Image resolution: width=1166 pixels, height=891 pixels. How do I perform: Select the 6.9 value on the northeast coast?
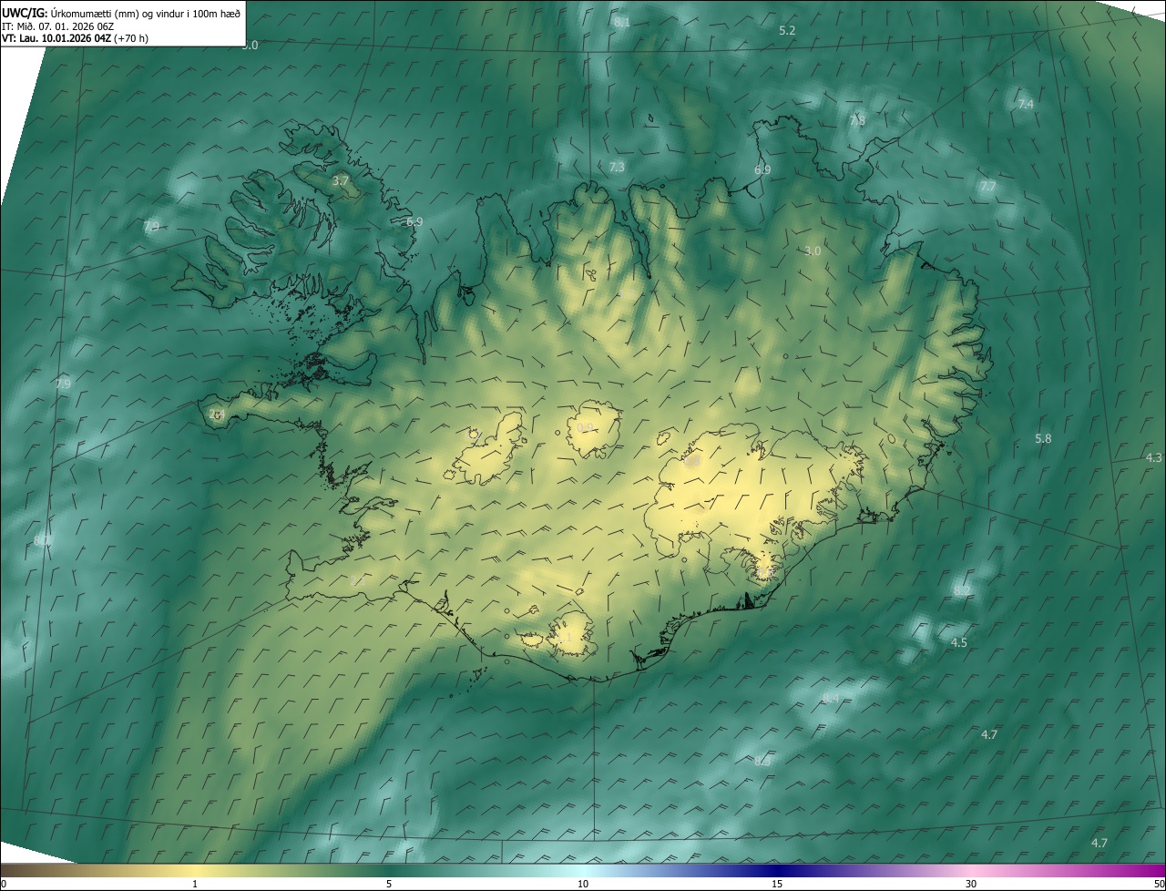tap(762, 169)
